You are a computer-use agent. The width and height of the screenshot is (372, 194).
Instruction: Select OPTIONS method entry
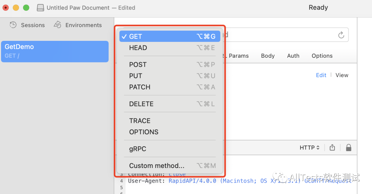tap(169, 132)
